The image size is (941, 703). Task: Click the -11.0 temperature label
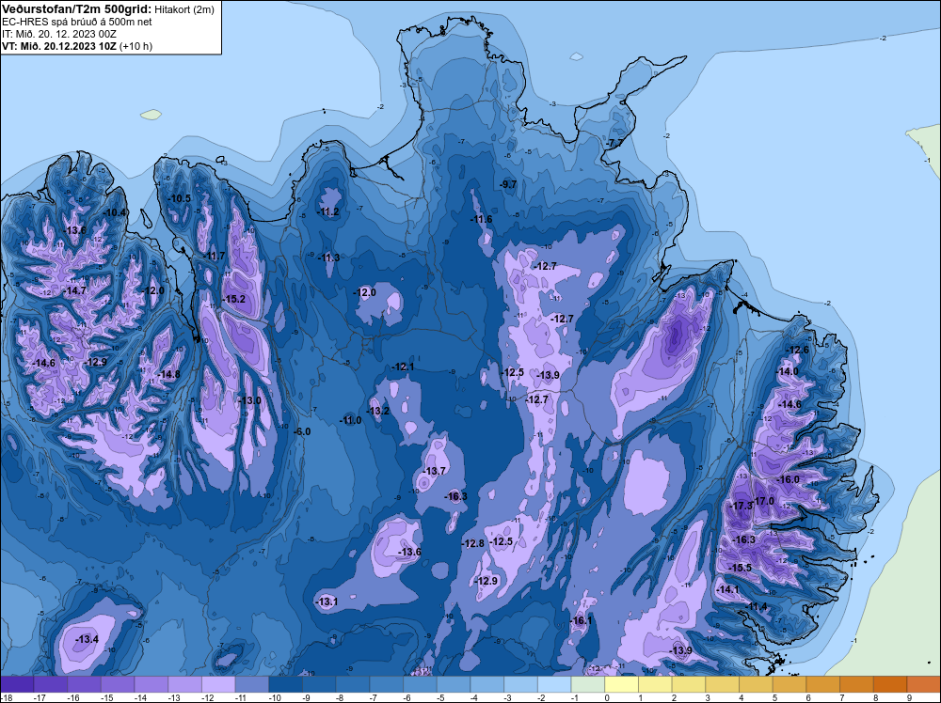tap(351, 420)
